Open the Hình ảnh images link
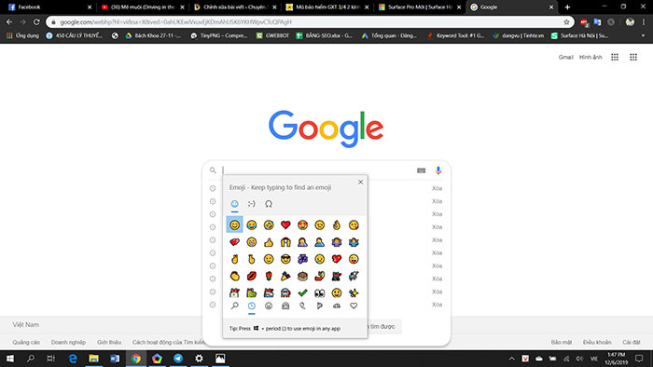Viewport: 653px width, 367px height. point(590,57)
